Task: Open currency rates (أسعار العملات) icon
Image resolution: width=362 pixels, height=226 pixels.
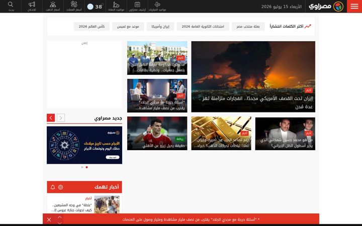Action: [74, 6]
